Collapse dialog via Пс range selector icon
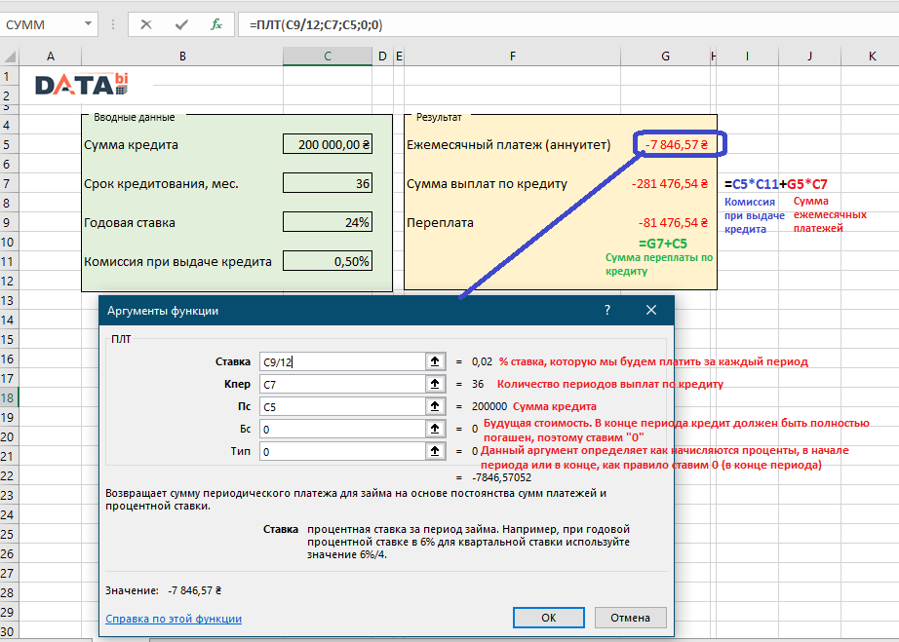 click(435, 406)
